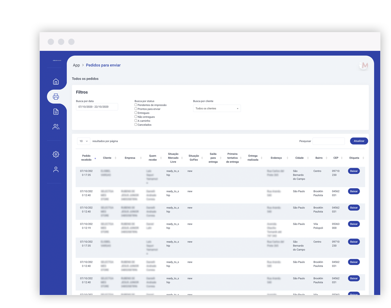Open the document icon in sidebar
The width and height of the screenshot is (391, 308).
click(x=56, y=111)
